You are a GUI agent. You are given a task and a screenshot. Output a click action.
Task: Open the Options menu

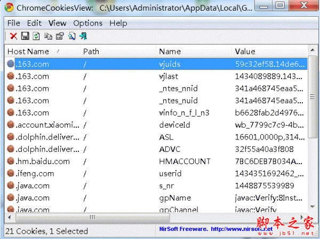(87, 23)
